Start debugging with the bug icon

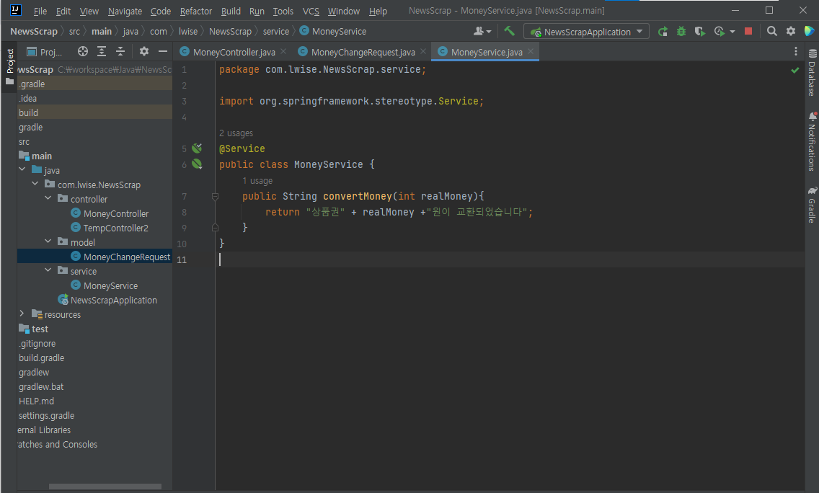(x=681, y=32)
